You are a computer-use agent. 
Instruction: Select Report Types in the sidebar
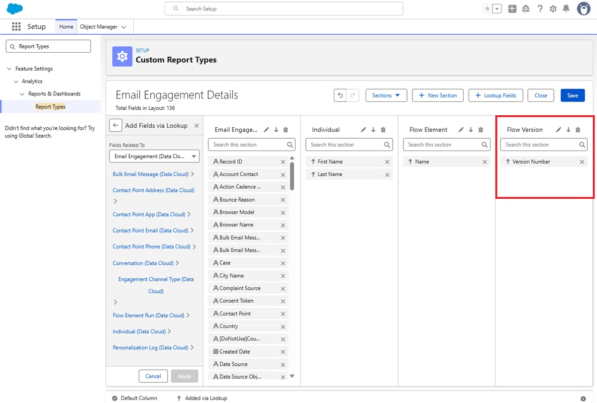(50, 106)
